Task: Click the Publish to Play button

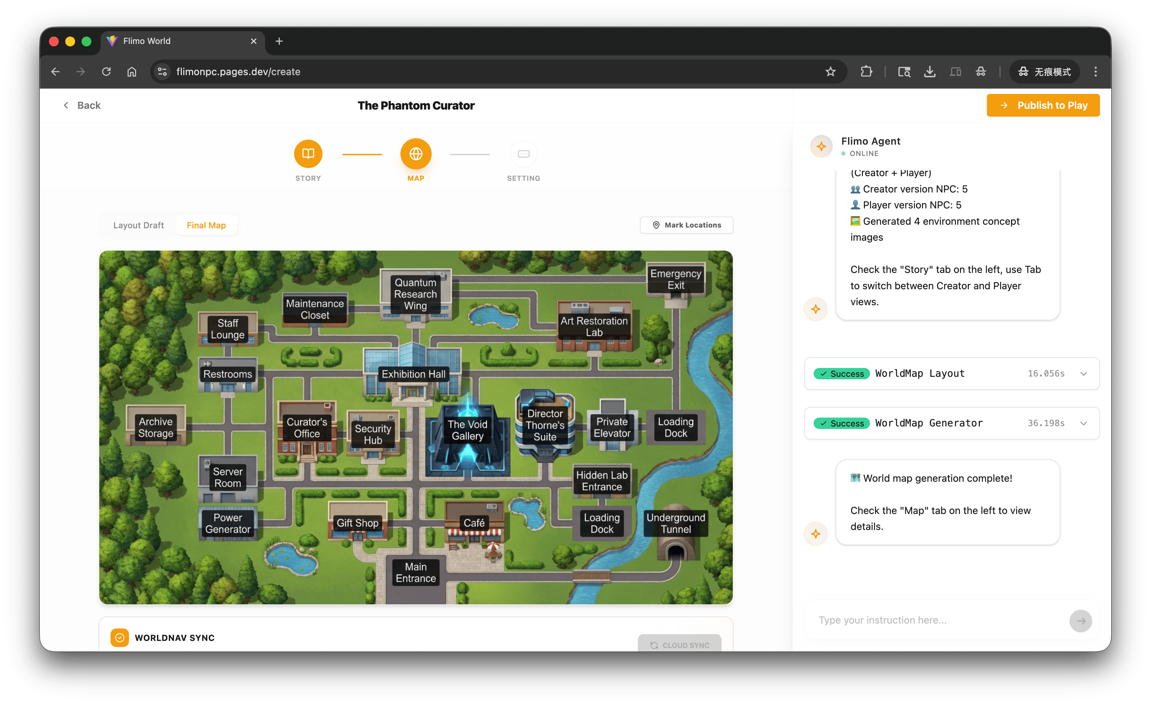Action: 1043,106
